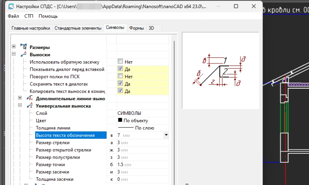Expand the Размеры tree node
This screenshot has width=309, height=185.
14,47
